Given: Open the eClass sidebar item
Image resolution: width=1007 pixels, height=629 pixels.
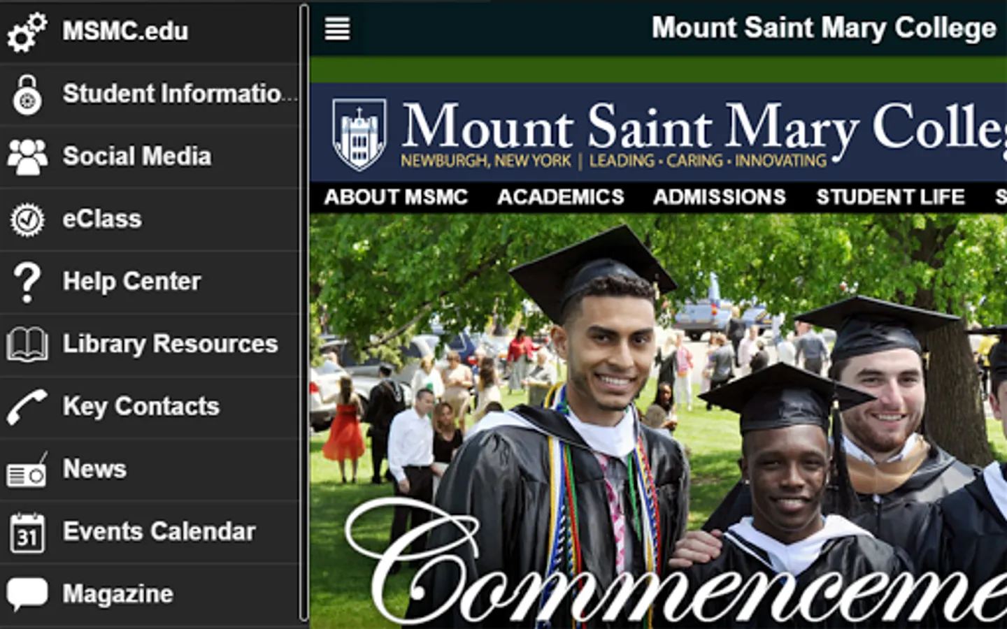Looking at the screenshot, I should (150, 219).
